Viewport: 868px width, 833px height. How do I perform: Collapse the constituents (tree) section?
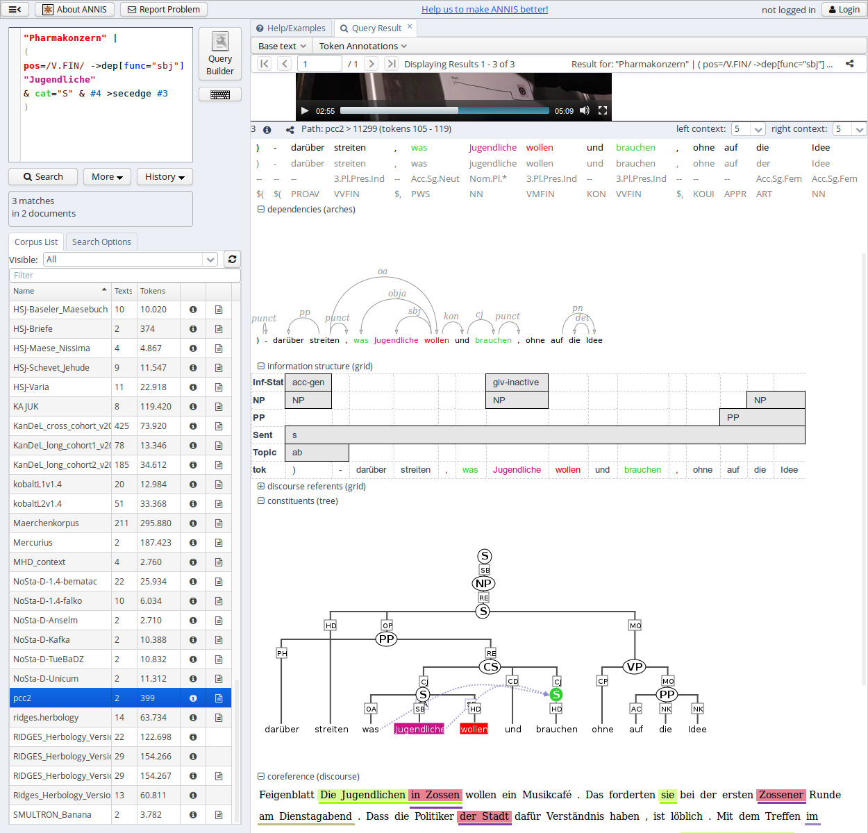pyautogui.click(x=261, y=500)
